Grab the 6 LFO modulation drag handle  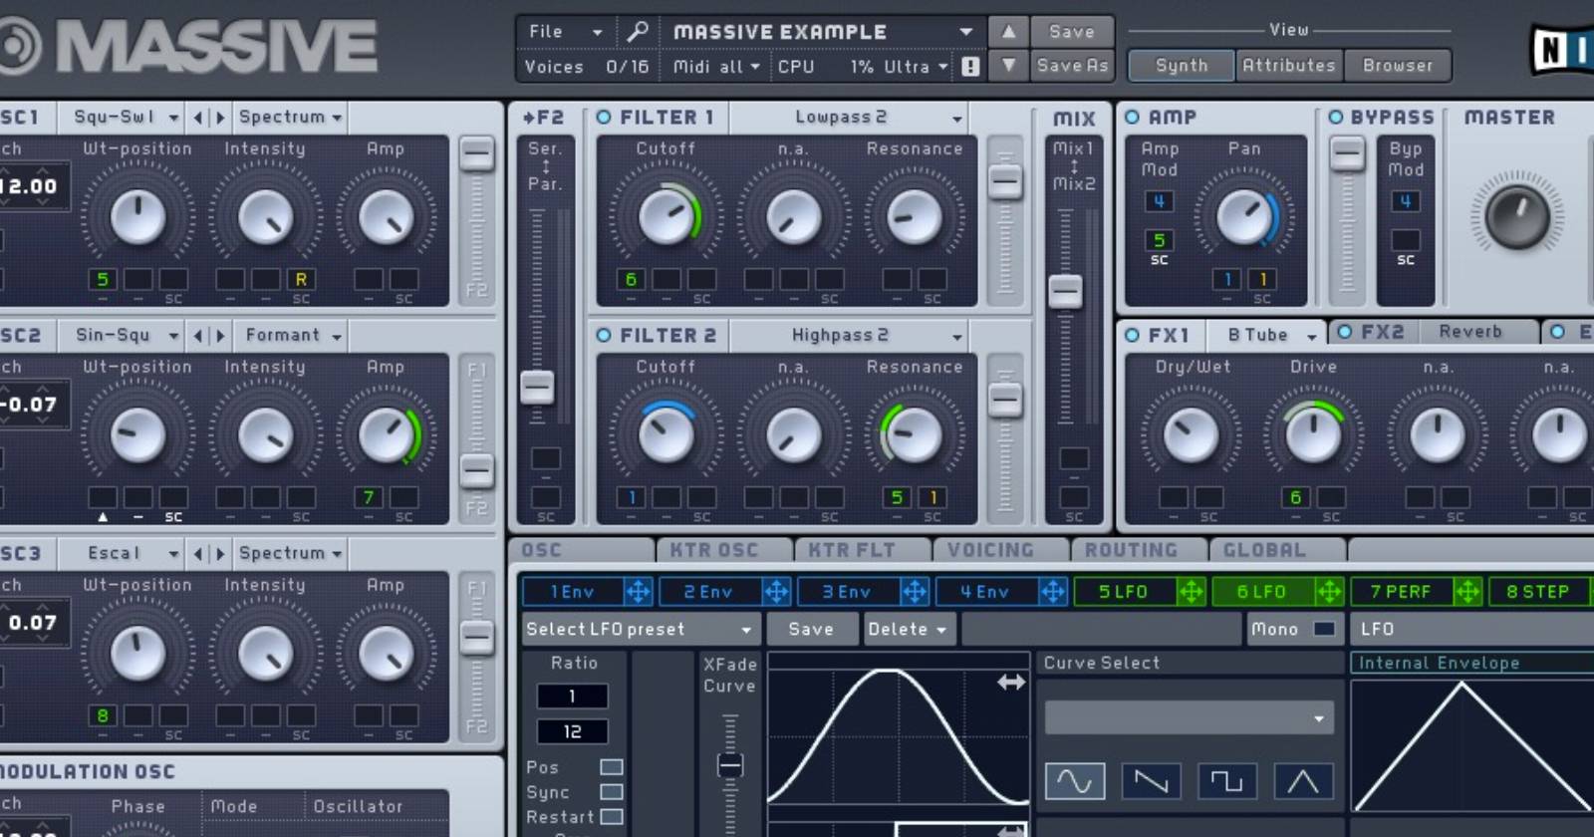[1329, 592]
